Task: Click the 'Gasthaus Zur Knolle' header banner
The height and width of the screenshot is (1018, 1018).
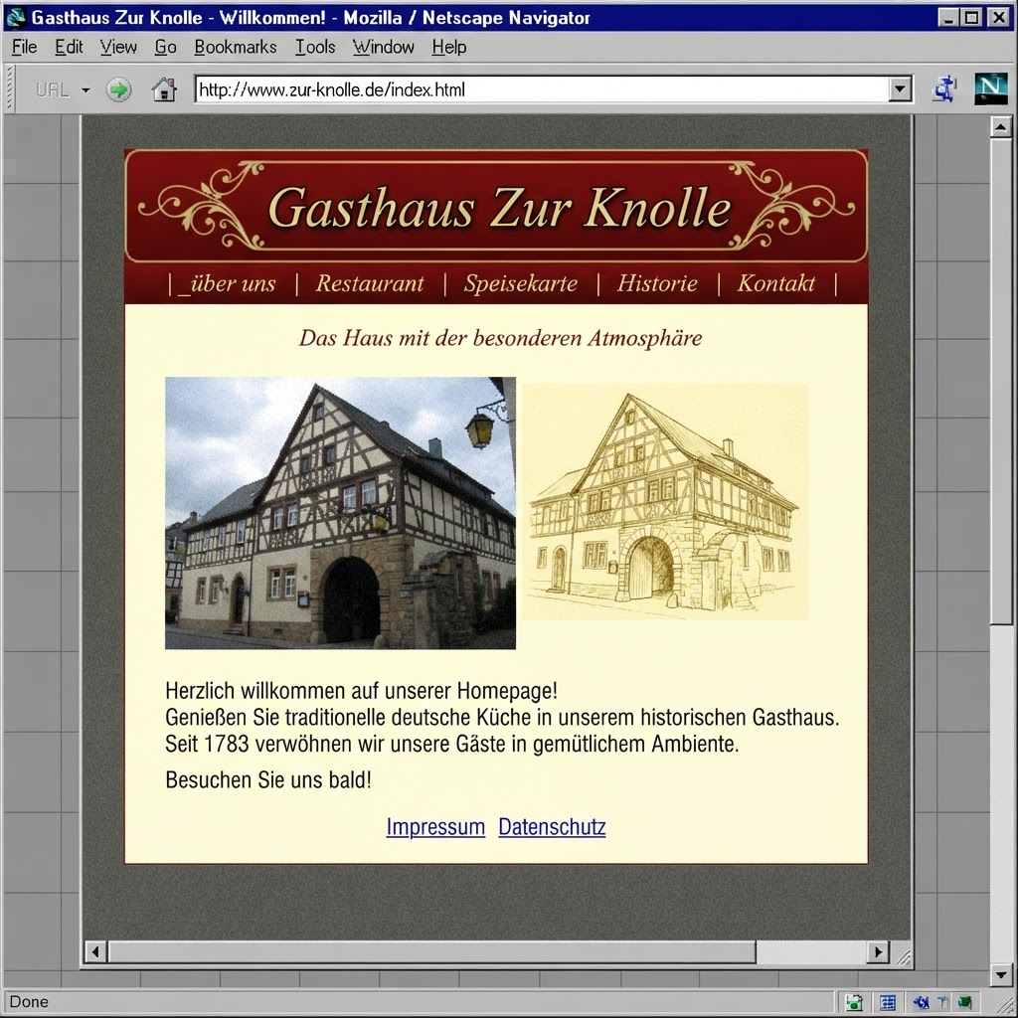Action: tap(496, 207)
